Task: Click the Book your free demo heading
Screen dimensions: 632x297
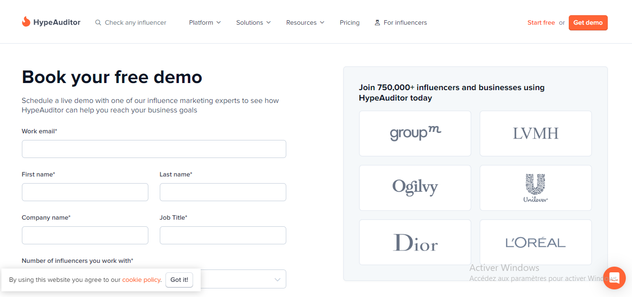Action: pyautogui.click(x=112, y=77)
